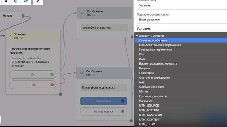
Task: Select География from the condition list
Action: pyautogui.click(x=181, y=73)
